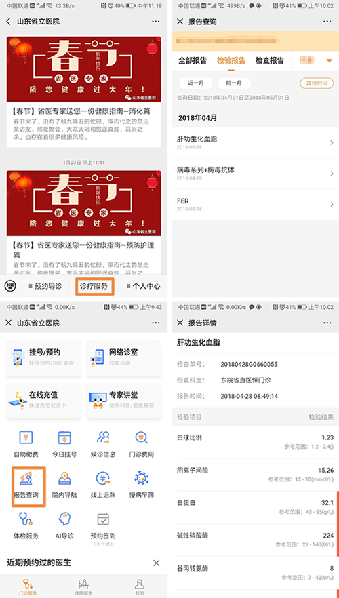Go back from 山东省立医院 chat header
339x598 pixels.
tap(8, 22)
